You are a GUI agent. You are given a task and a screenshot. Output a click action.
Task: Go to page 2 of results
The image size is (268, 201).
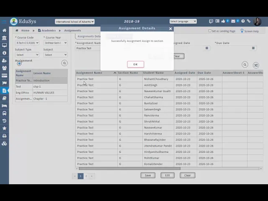click(86, 176)
